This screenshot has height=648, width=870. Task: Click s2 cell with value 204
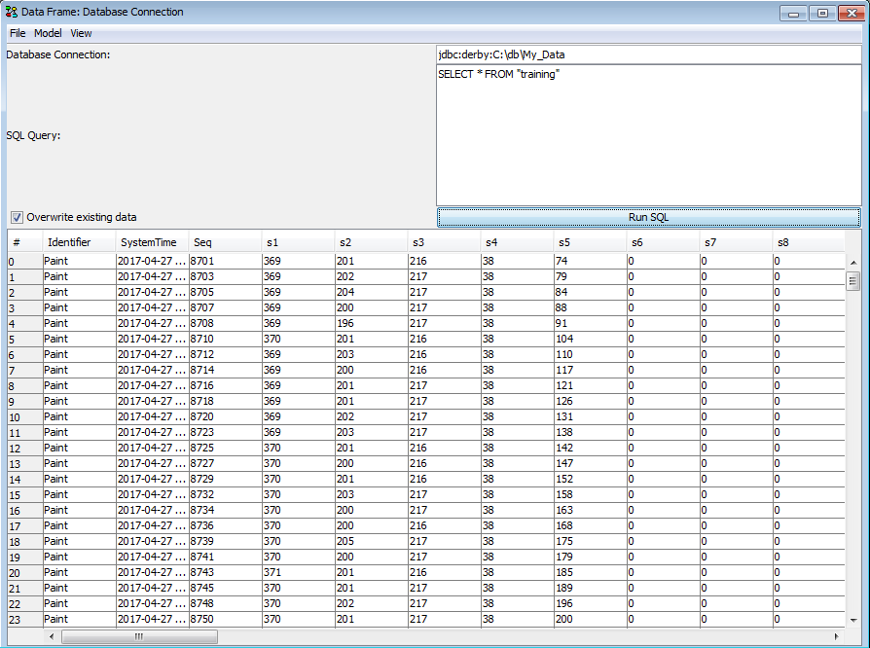click(371, 292)
